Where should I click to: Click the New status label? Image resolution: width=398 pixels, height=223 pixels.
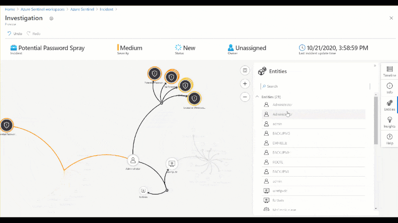pos(189,48)
